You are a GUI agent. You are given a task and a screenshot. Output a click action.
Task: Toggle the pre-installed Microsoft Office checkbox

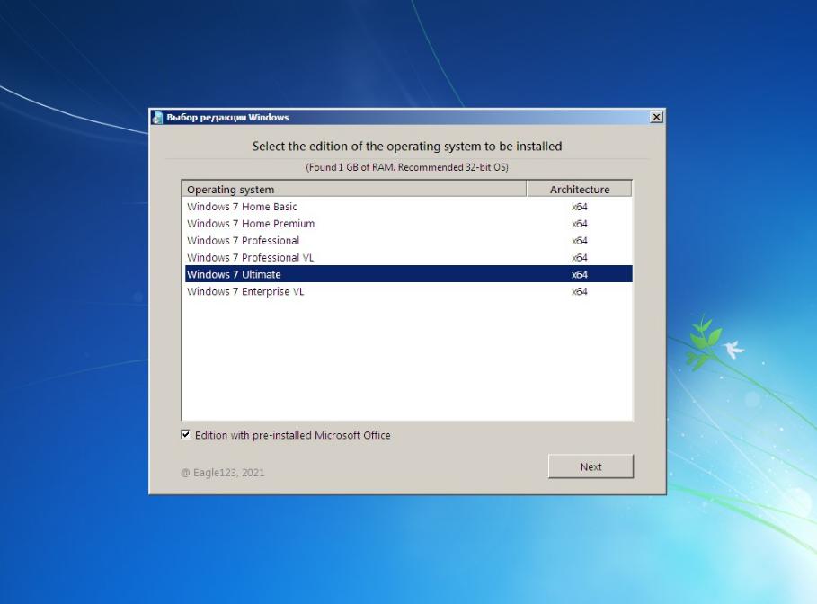(x=186, y=435)
